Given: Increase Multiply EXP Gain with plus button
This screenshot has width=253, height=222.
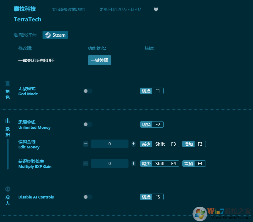Looking at the screenshot, I should click(133, 163).
